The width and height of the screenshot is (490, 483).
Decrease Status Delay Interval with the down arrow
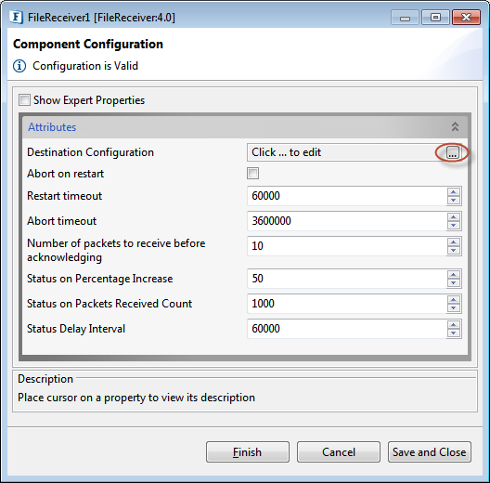[454, 333]
